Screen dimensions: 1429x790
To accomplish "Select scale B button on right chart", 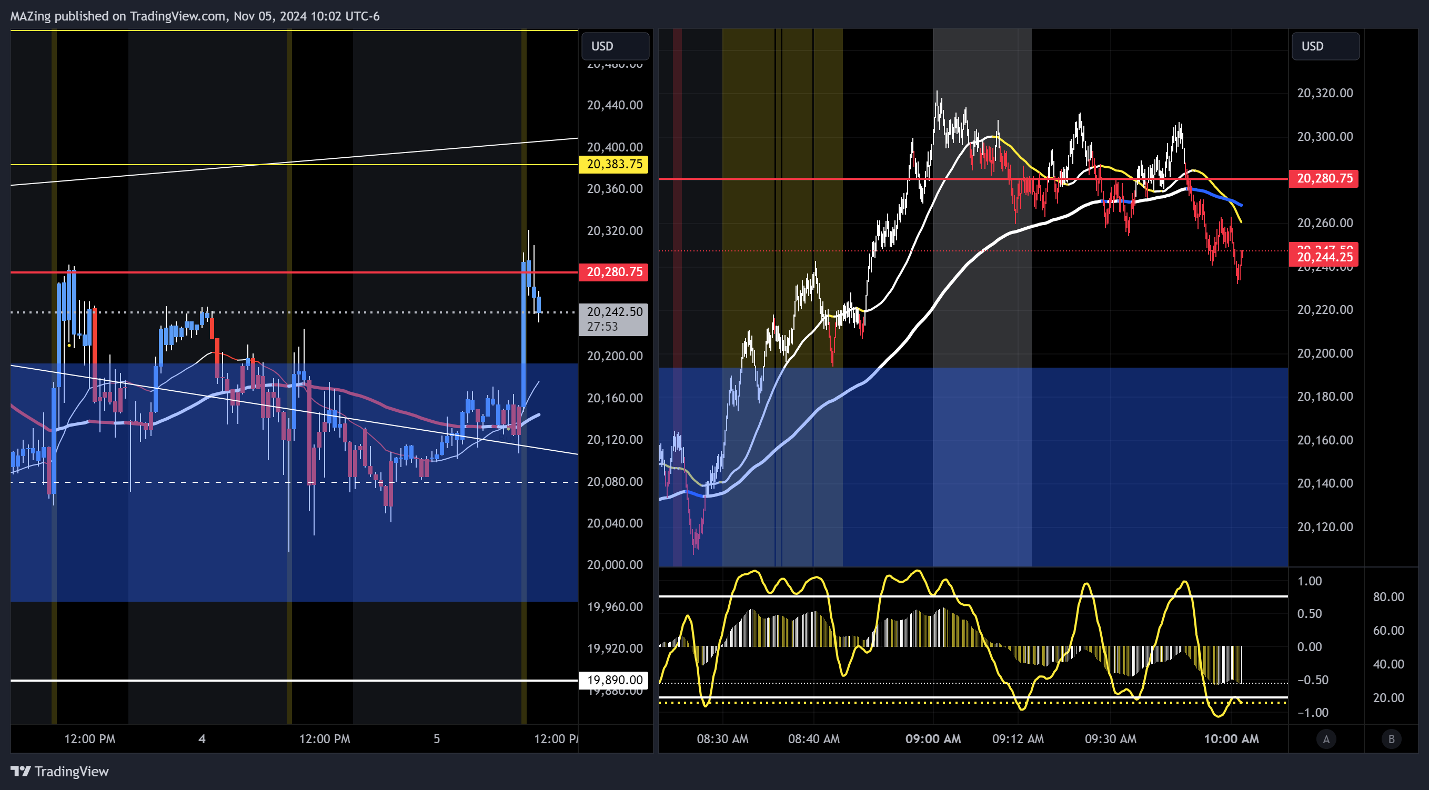I will [1391, 739].
